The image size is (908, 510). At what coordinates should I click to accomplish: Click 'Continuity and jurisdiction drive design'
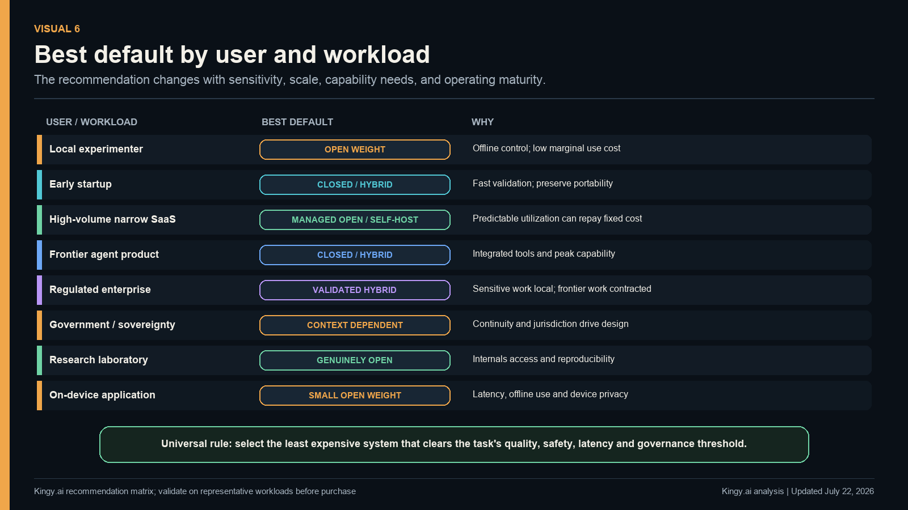(550, 324)
